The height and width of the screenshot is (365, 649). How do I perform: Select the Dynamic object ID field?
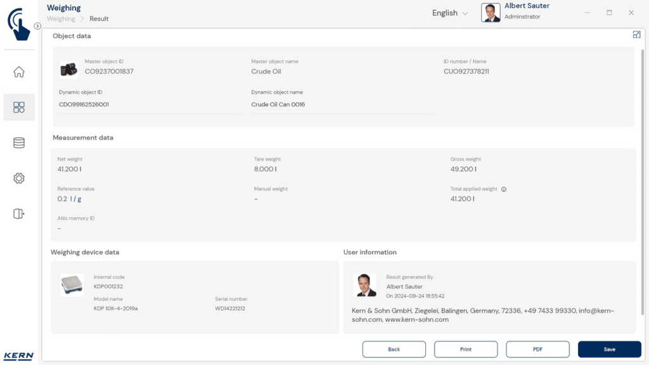pyautogui.click(x=150, y=105)
